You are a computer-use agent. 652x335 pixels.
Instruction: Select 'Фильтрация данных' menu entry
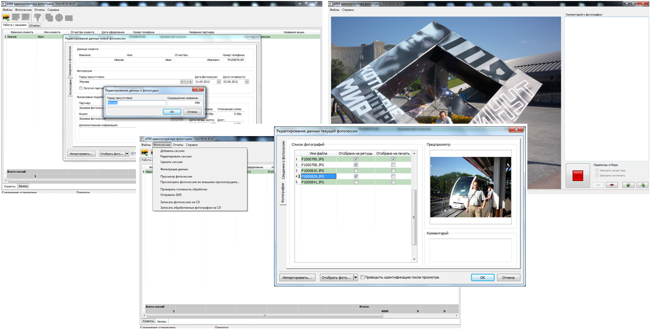point(174,169)
